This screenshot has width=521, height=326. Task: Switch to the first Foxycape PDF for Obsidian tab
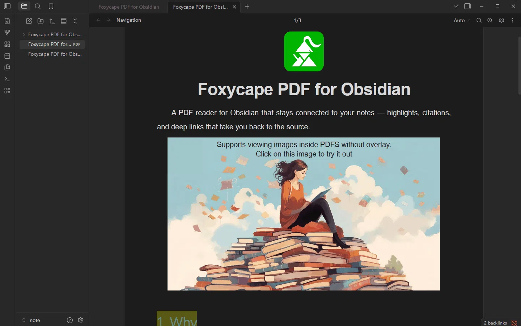(128, 7)
